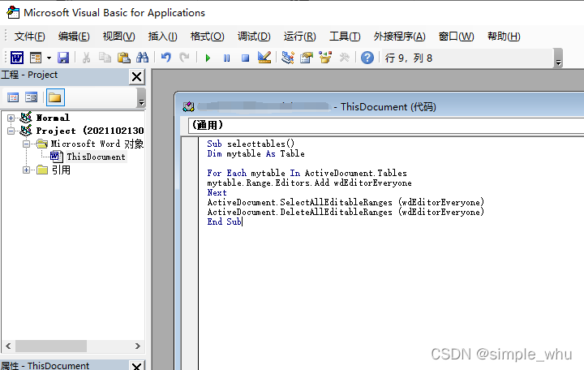Save the project with the floppy disk icon
The width and height of the screenshot is (584, 370).
63,58
